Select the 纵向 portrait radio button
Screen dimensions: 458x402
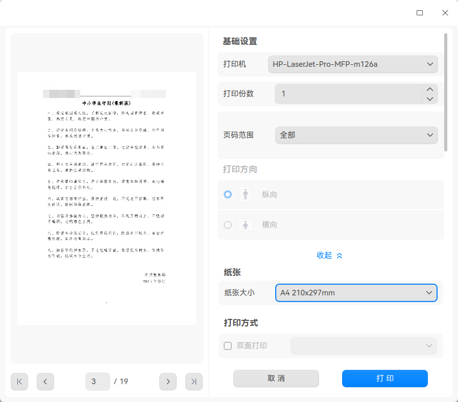coord(228,194)
